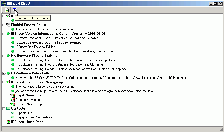This screenshot has width=224, height=132.
Task: Click green dot beside FB Conf 2007 DVD
Action: pos(13,78)
